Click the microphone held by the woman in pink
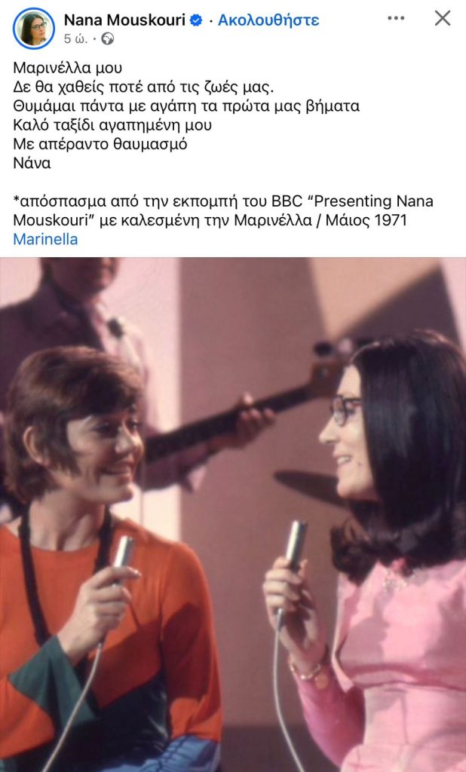 (x=293, y=551)
